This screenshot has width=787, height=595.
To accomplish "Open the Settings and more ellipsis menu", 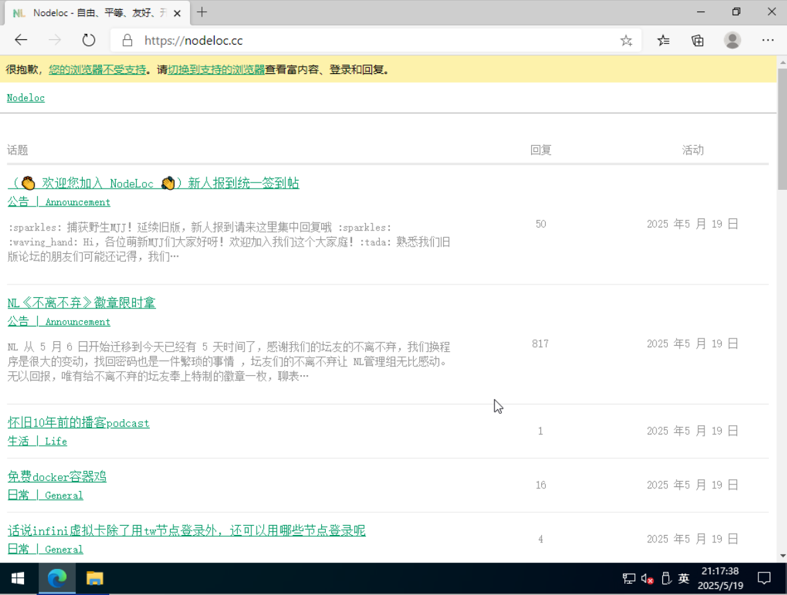I will click(x=768, y=40).
